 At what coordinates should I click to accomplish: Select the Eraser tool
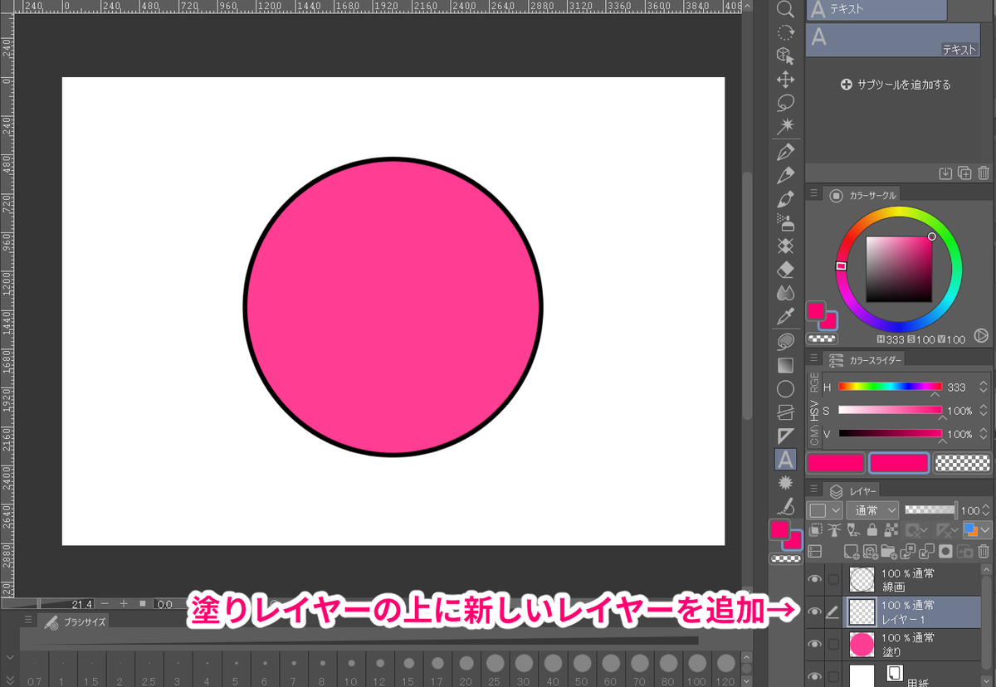click(x=786, y=269)
